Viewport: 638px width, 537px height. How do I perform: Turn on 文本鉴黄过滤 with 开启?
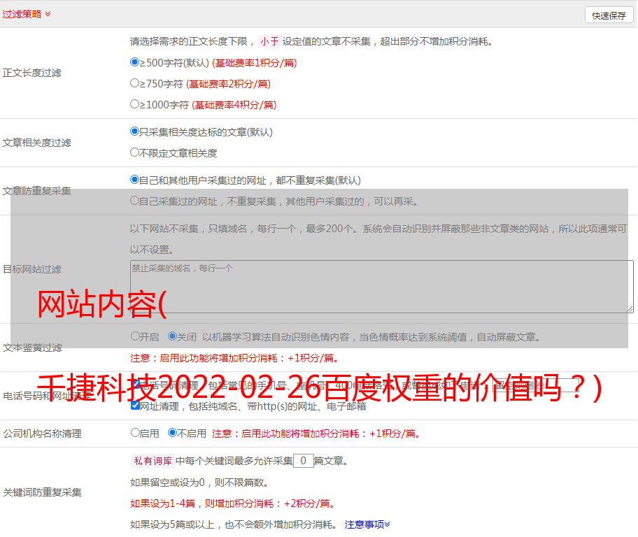pyautogui.click(x=135, y=336)
